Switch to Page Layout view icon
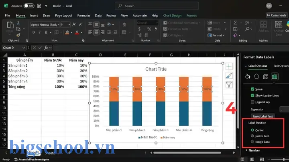Viewport: 289px width, 162px height. click(252, 159)
